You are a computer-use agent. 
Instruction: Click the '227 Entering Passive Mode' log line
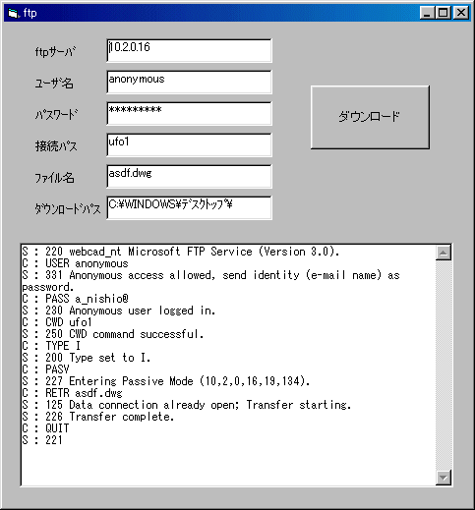166,381
